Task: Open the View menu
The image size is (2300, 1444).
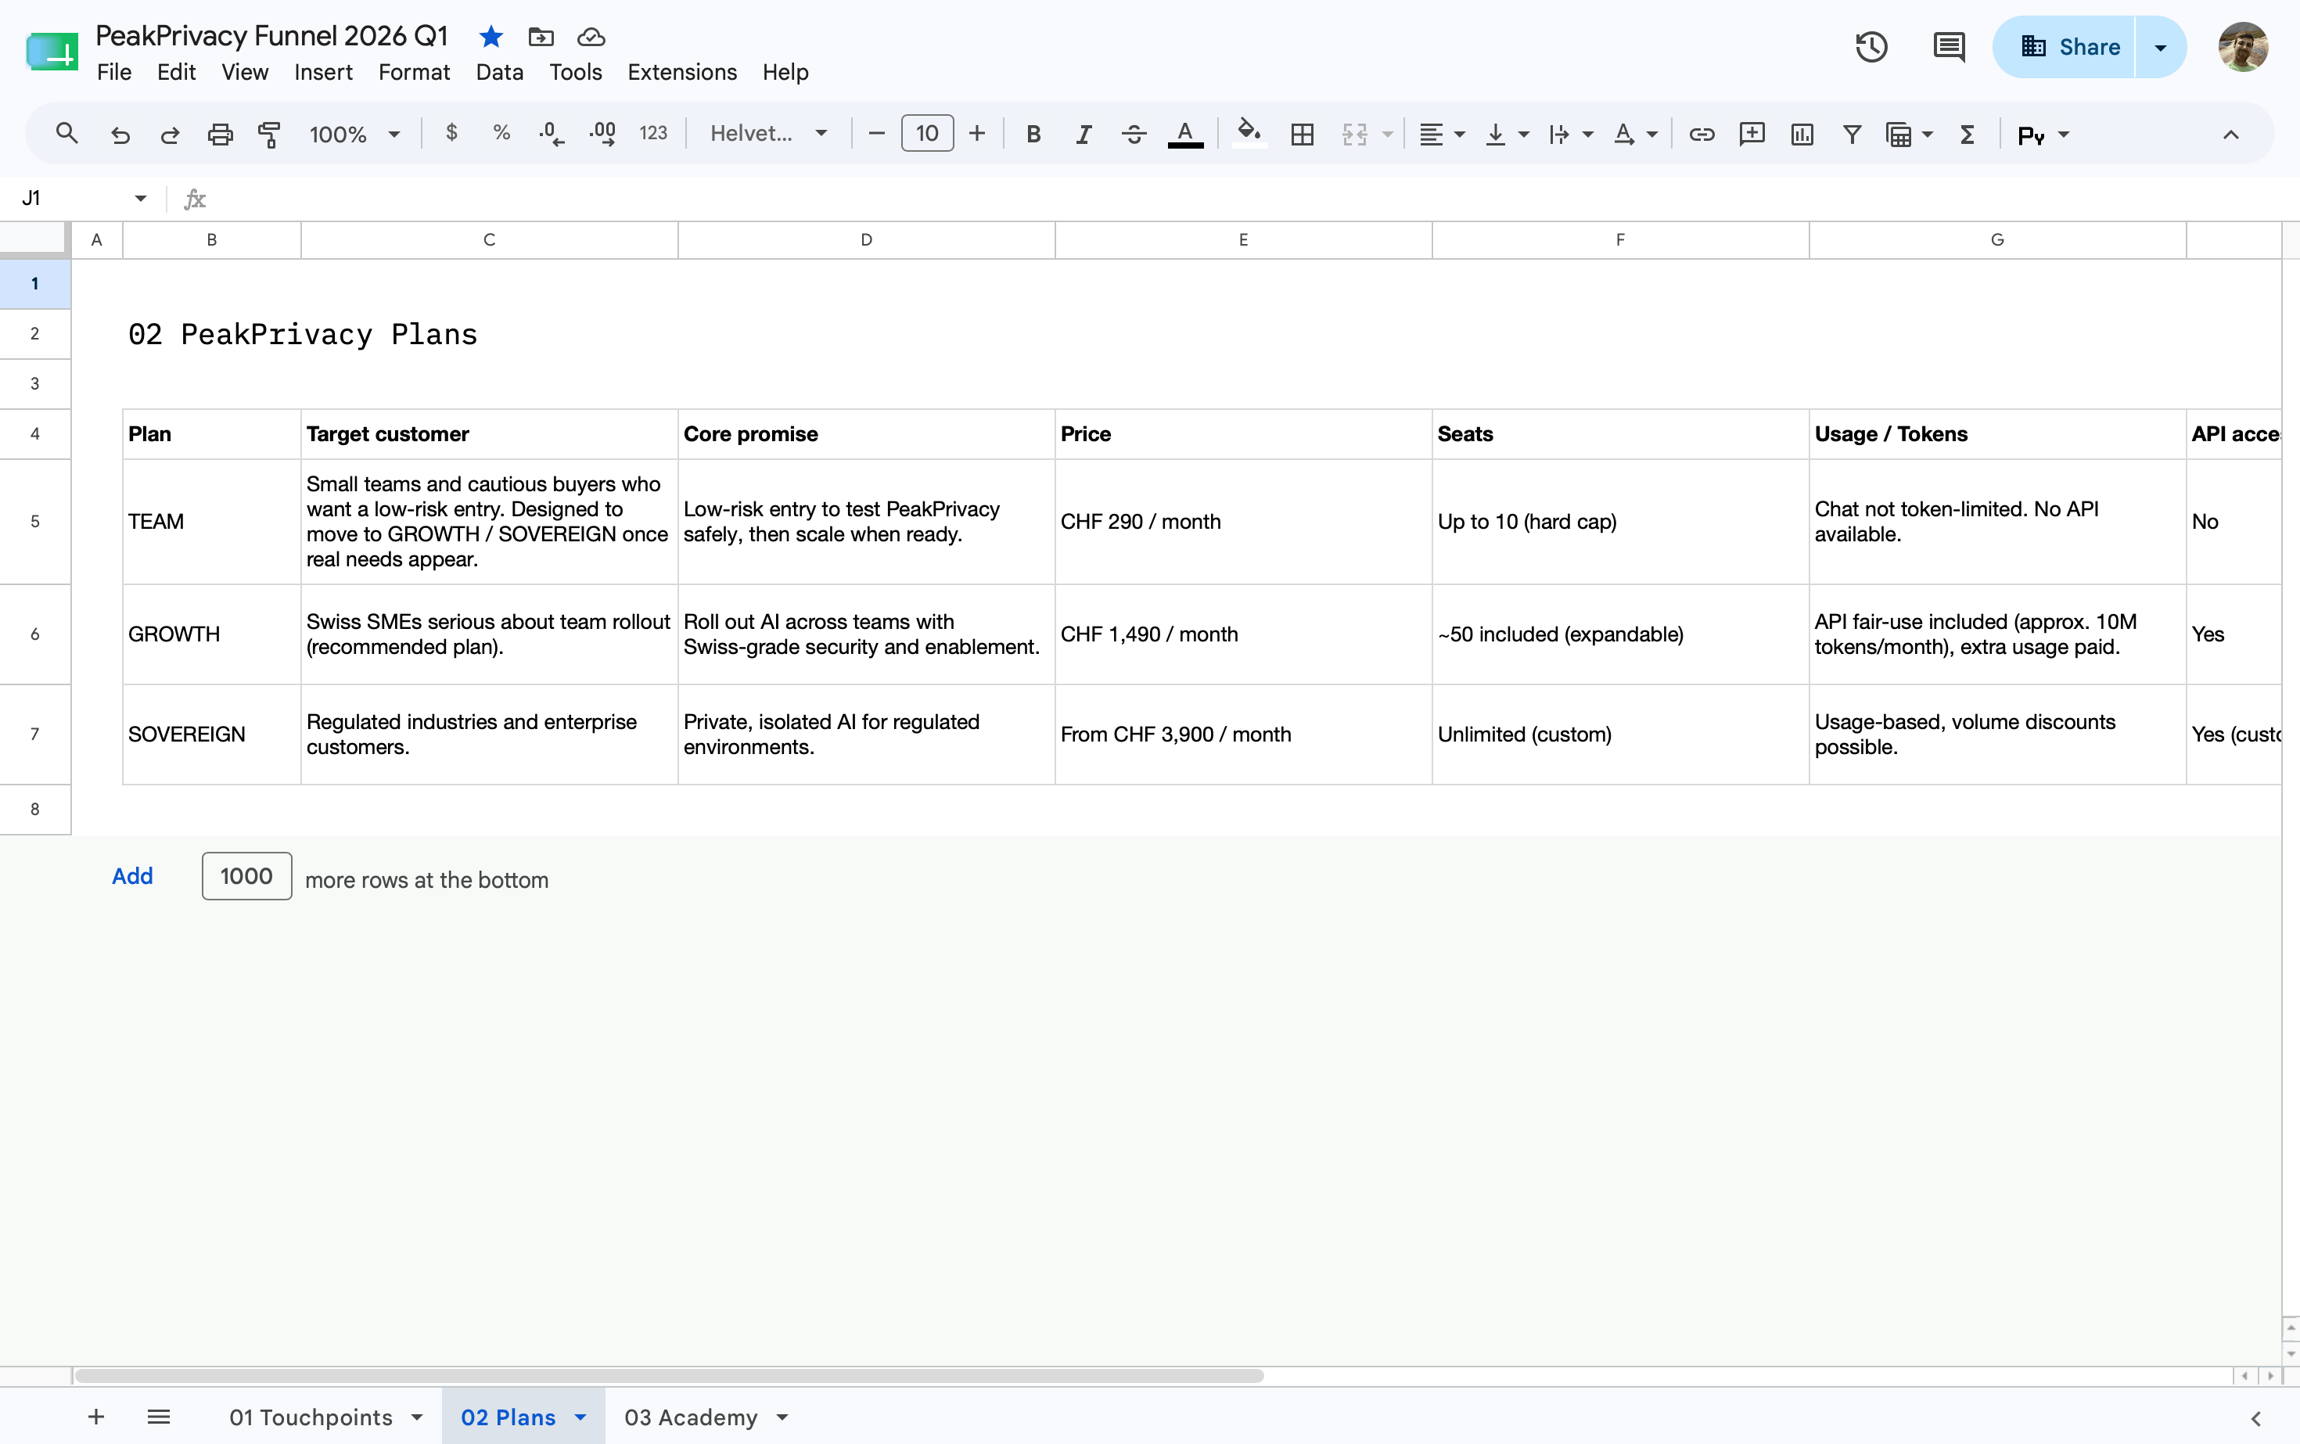Action: click(245, 73)
